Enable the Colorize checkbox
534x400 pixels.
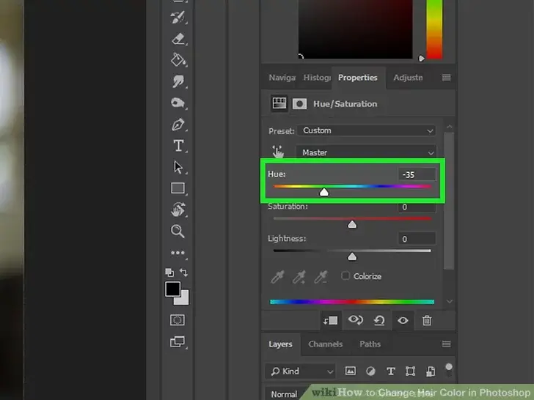[x=346, y=276]
